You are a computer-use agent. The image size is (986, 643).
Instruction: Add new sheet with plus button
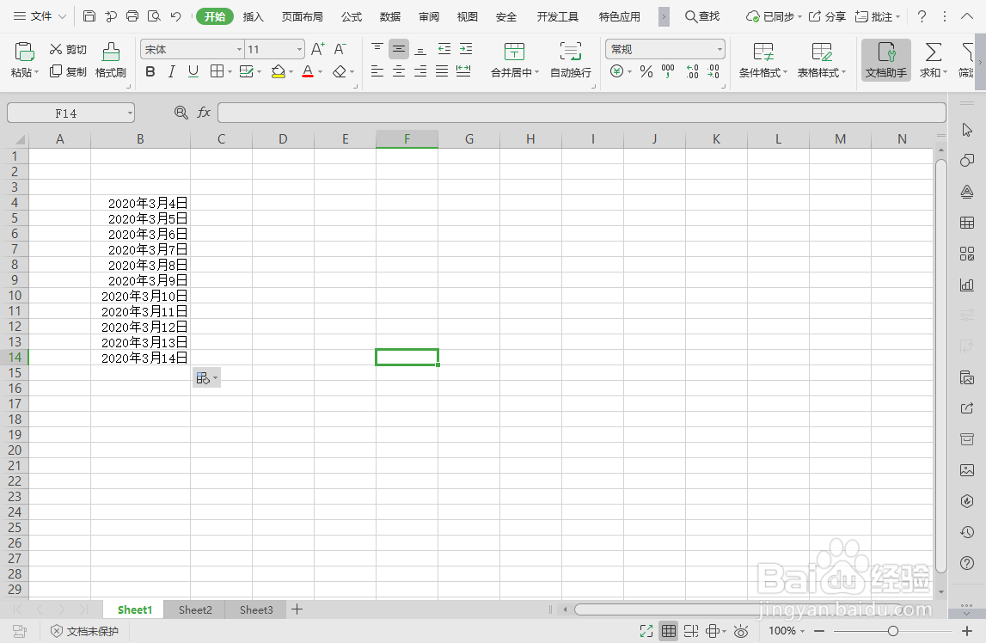point(297,609)
